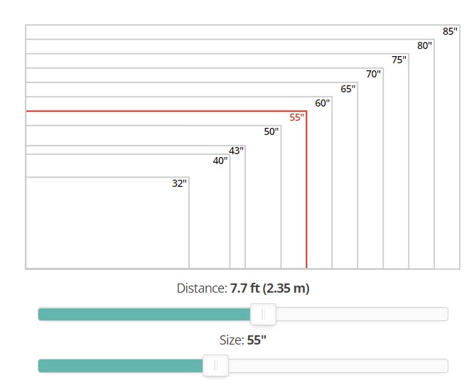Select the 40" size label
The width and height of the screenshot is (474, 390).
pos(220,161)
